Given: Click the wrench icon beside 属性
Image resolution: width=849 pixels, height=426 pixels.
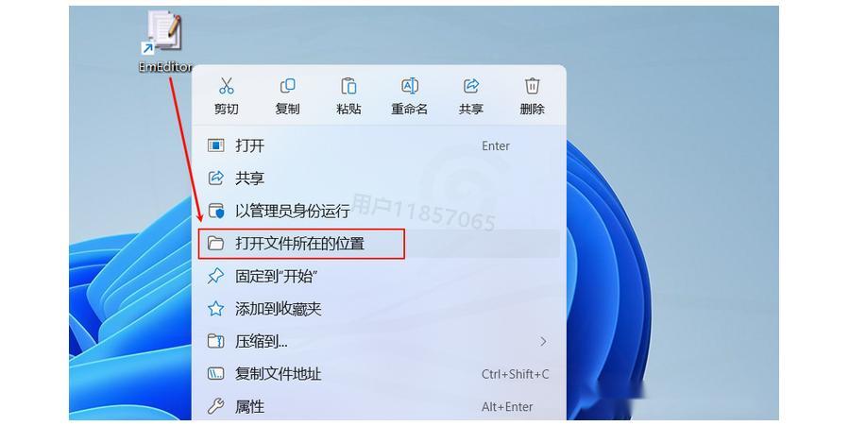Looking at the screenshot, I should point(216,406).
